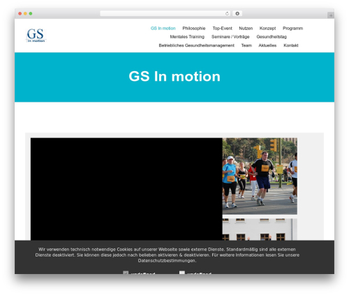The height and width of the screenshot is (295, 349).
Task: Go to Top-Event in navigation
Action: click(222, 29)
